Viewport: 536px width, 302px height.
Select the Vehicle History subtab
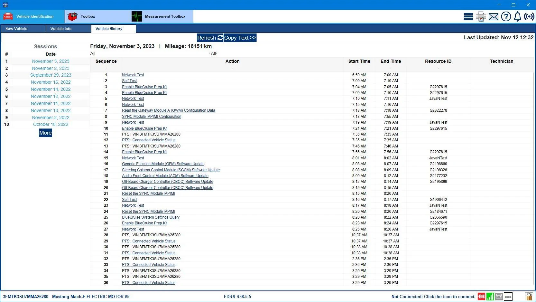coord(114,29)
